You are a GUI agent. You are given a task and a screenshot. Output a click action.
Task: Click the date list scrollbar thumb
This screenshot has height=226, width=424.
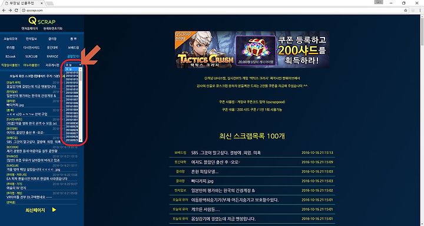[81, 76]
